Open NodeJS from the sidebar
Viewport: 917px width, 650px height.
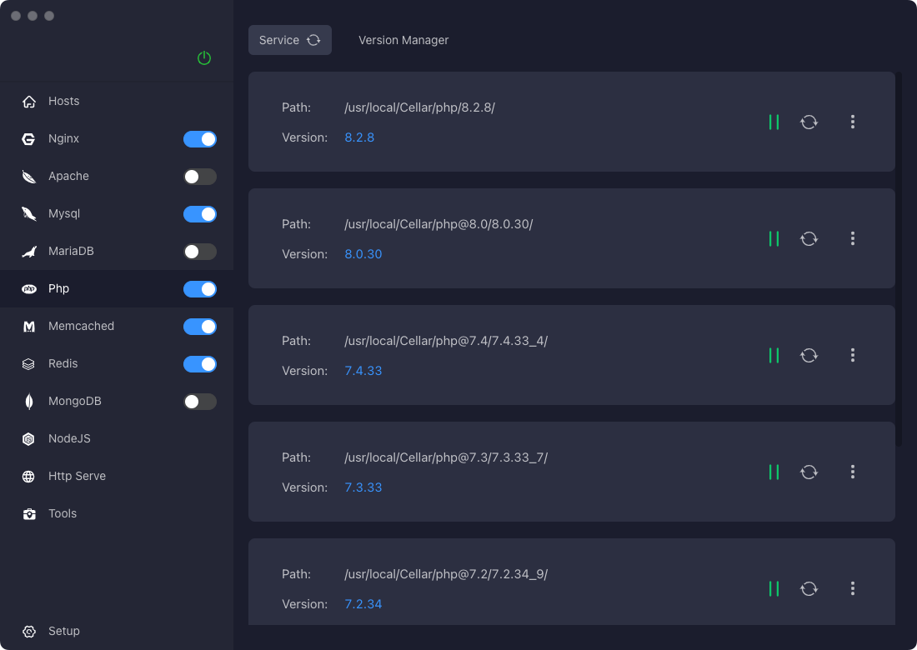coord(117,438)
